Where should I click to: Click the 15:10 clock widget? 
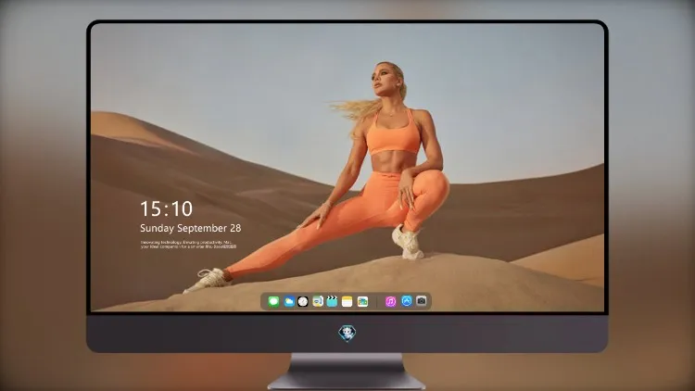pos(166,208)
